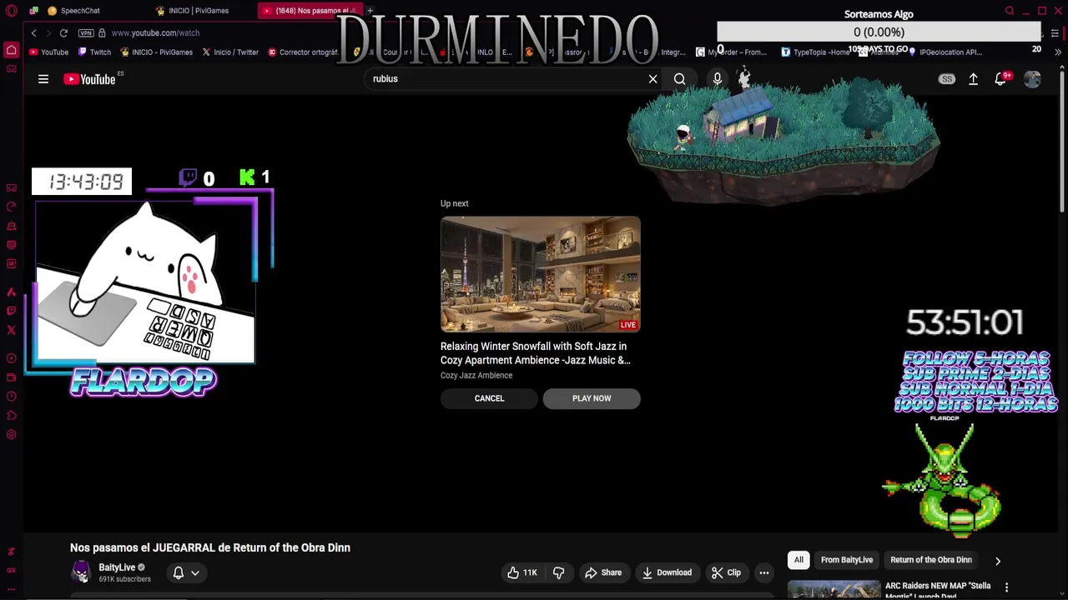Open 'Relaxing Winter Snowfall with Soft Jazz' title

535,353
